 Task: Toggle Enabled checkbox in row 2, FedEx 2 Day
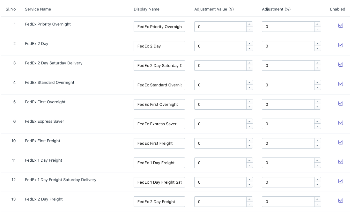(341, 45)
